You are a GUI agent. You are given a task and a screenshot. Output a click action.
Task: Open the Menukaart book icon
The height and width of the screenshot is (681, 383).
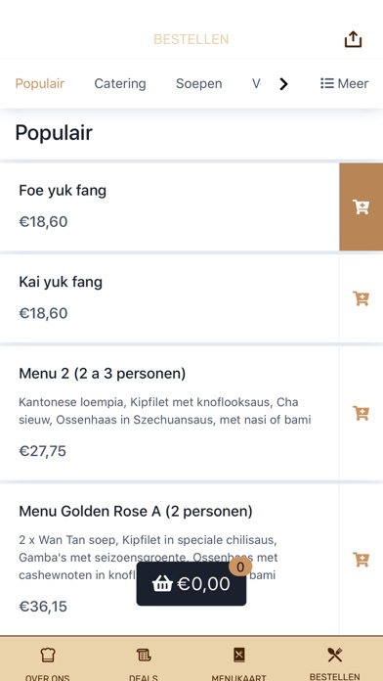(239, 655)
